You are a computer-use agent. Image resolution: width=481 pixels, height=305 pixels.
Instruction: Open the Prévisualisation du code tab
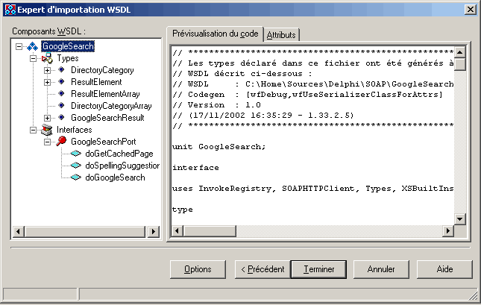pos(215,34)
